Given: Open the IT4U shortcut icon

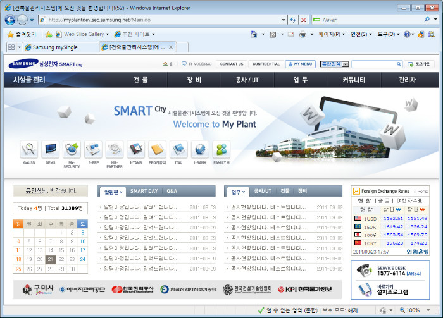Looking at the screenshot, I should tap(178, 149).
